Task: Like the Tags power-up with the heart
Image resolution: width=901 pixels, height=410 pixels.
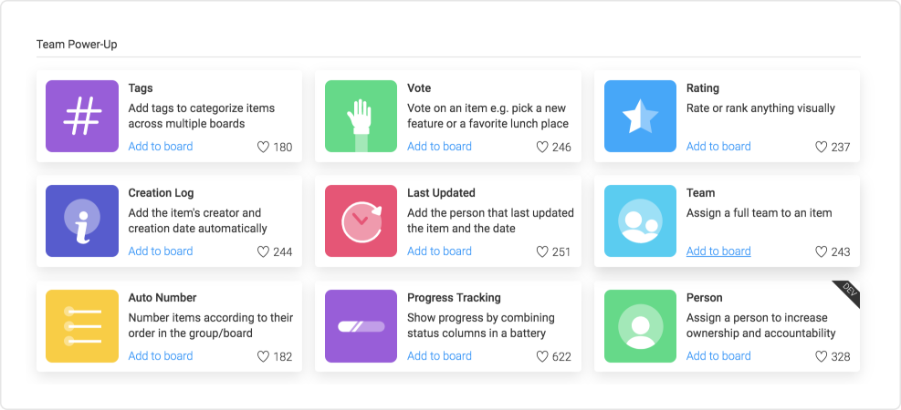Action: [x=263, y=148]
